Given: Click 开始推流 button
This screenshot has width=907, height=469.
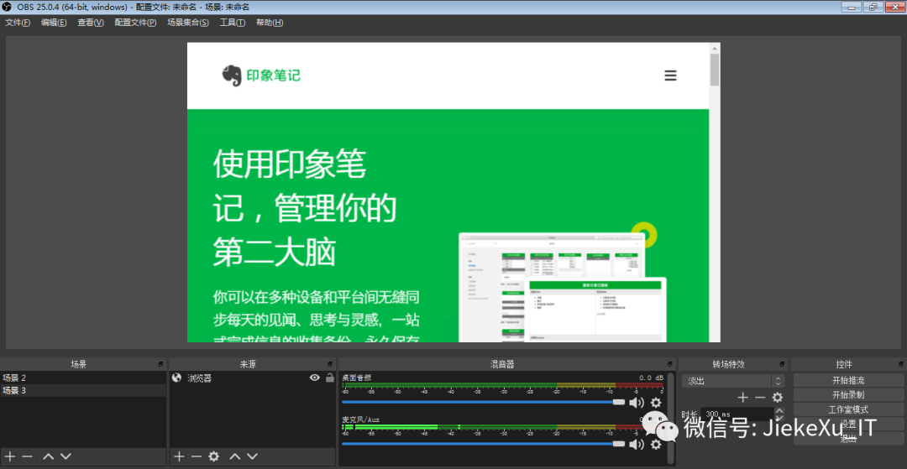Looking at the screenshot, I should click(x=848, y=381).
